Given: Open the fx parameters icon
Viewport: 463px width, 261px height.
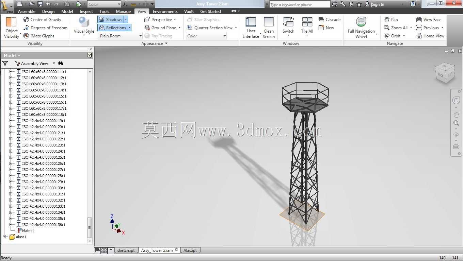Looking at the screenshot, I should (x=125, y=4).
